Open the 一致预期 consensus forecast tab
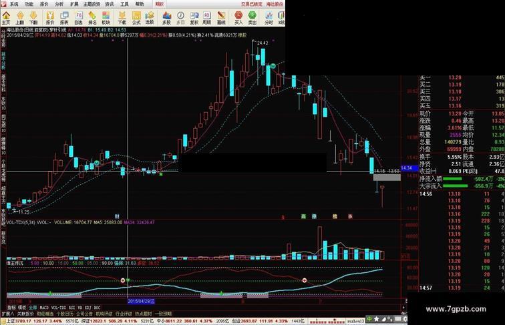505x325 pixels. pyautogui.click(x=163, y=314)
